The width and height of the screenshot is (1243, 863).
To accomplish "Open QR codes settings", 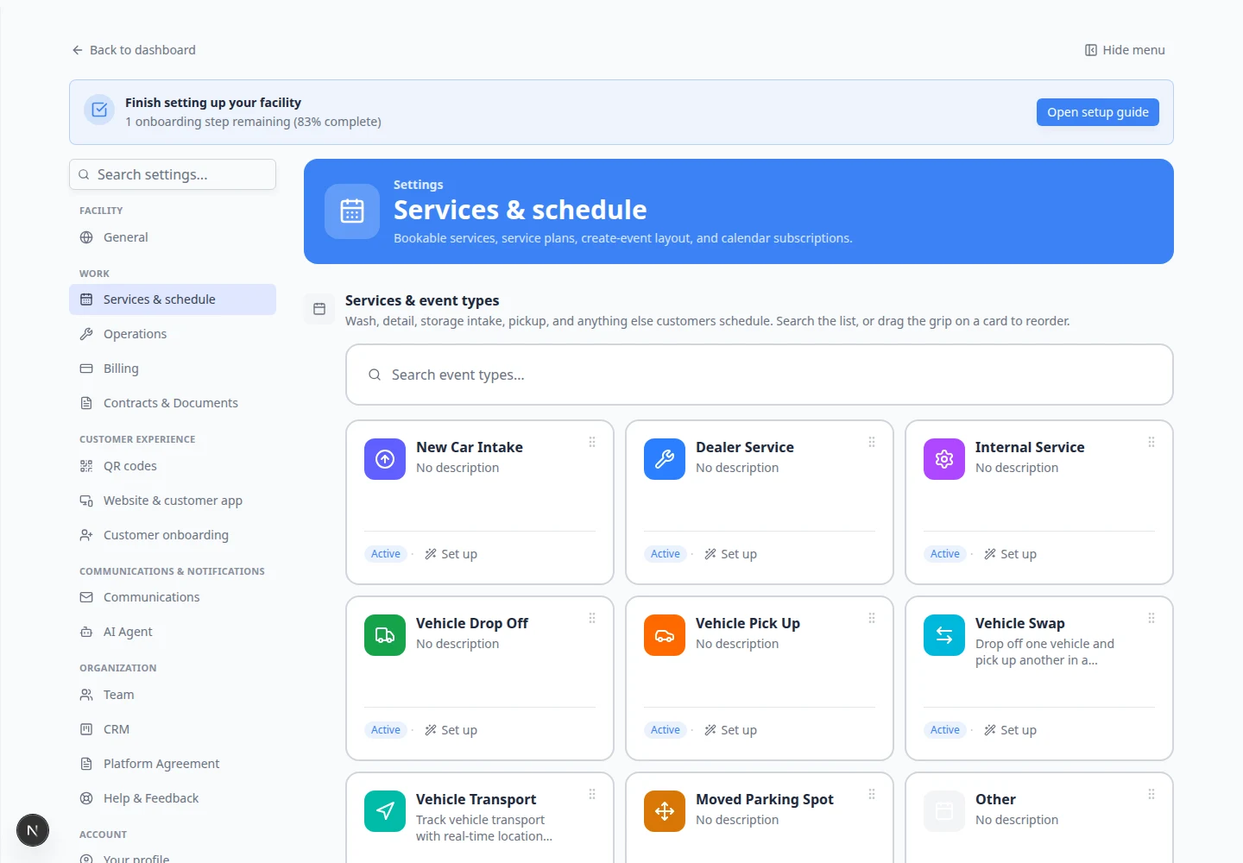I will (x=173, y=466).
